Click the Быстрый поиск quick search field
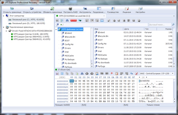The height and width of the screenshot is (115, 178). click(160, 25)
